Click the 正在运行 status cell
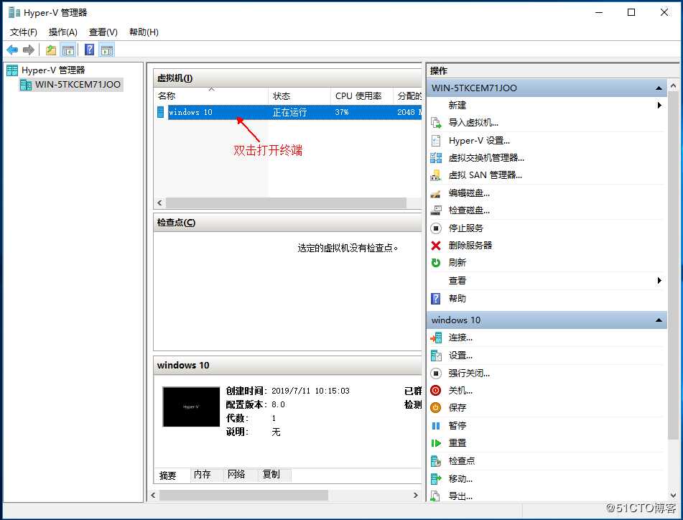This screenshot has height=520, width=683. pyautogui.click(x=289, y=112)
